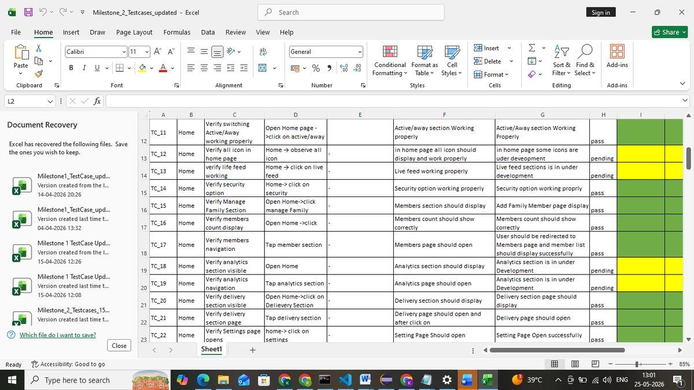Increase font size with the large A icon
Image resolution: width=694 pixels, height=390 pixels.
[157, 51]
